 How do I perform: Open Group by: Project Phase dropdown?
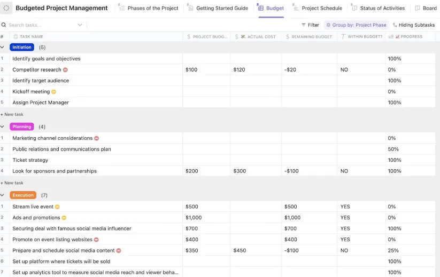pos(357,25)
